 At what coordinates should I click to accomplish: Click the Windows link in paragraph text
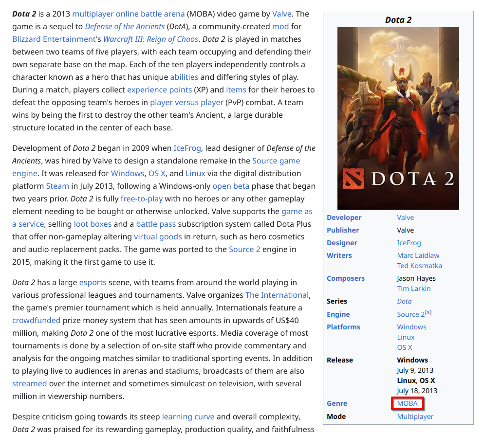128,173
